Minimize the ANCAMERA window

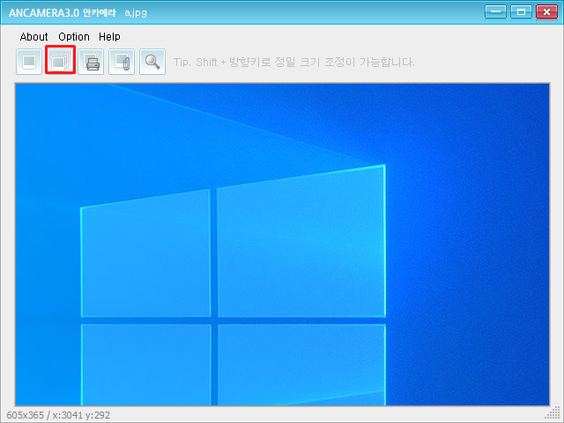(x=495, y=11)
